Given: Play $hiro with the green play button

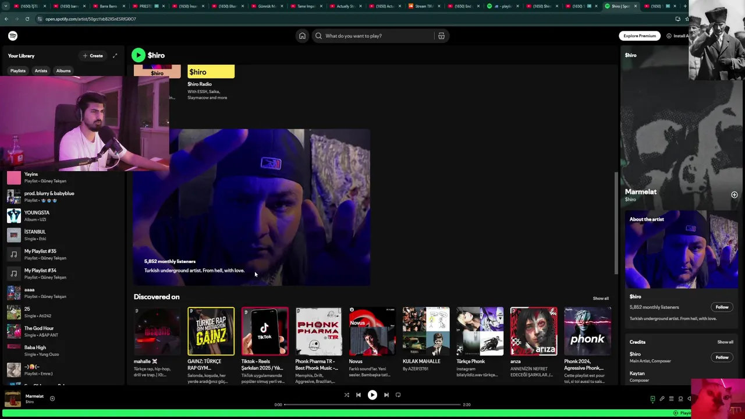Looking at the screenshot, I should 138,55.
